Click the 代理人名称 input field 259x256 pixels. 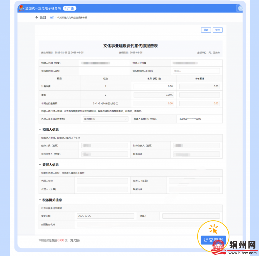pos(102,181)
